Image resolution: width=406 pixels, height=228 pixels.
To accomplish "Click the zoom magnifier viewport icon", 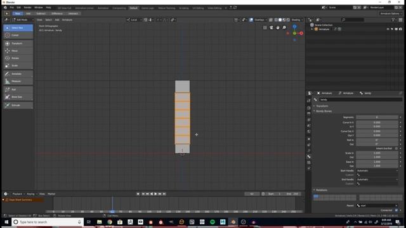I will (284, 27).
